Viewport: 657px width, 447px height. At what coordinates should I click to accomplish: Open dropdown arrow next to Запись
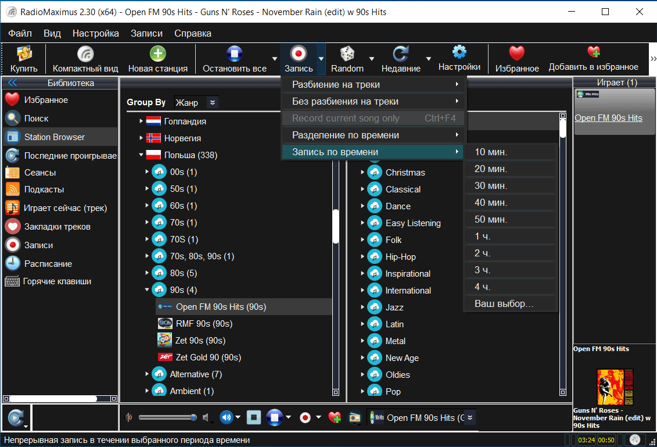point(321,59)
